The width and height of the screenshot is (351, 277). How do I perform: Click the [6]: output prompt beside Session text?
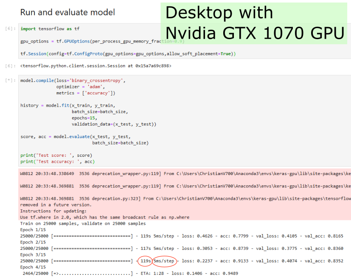(x=10, y=66)
